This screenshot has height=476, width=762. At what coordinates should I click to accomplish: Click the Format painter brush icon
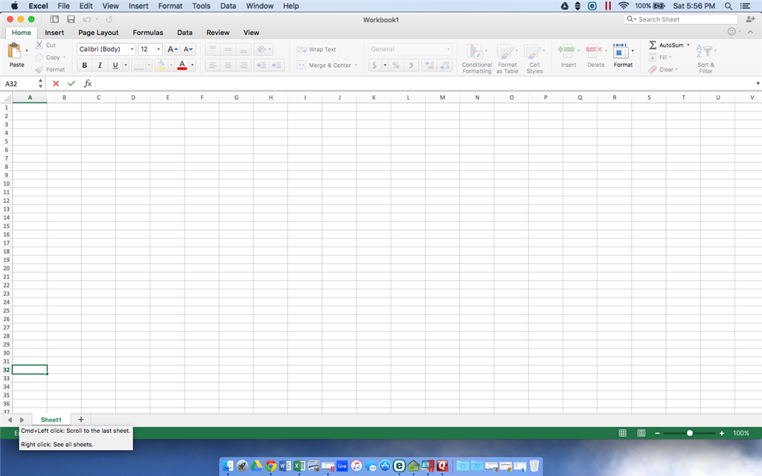[39, 69]
